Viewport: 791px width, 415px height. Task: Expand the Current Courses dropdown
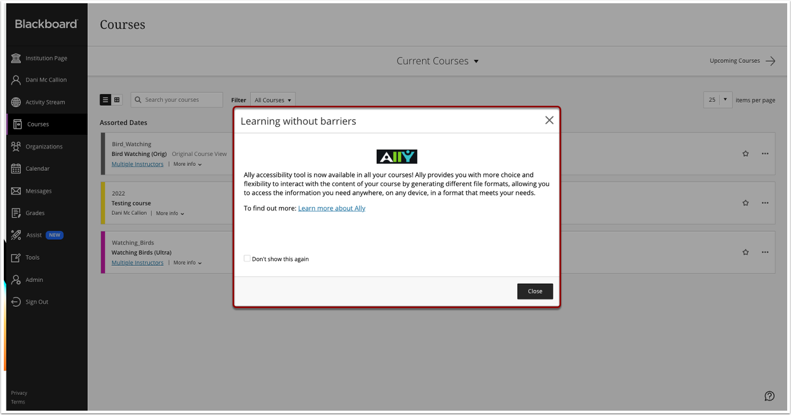[x=437, y=61]
